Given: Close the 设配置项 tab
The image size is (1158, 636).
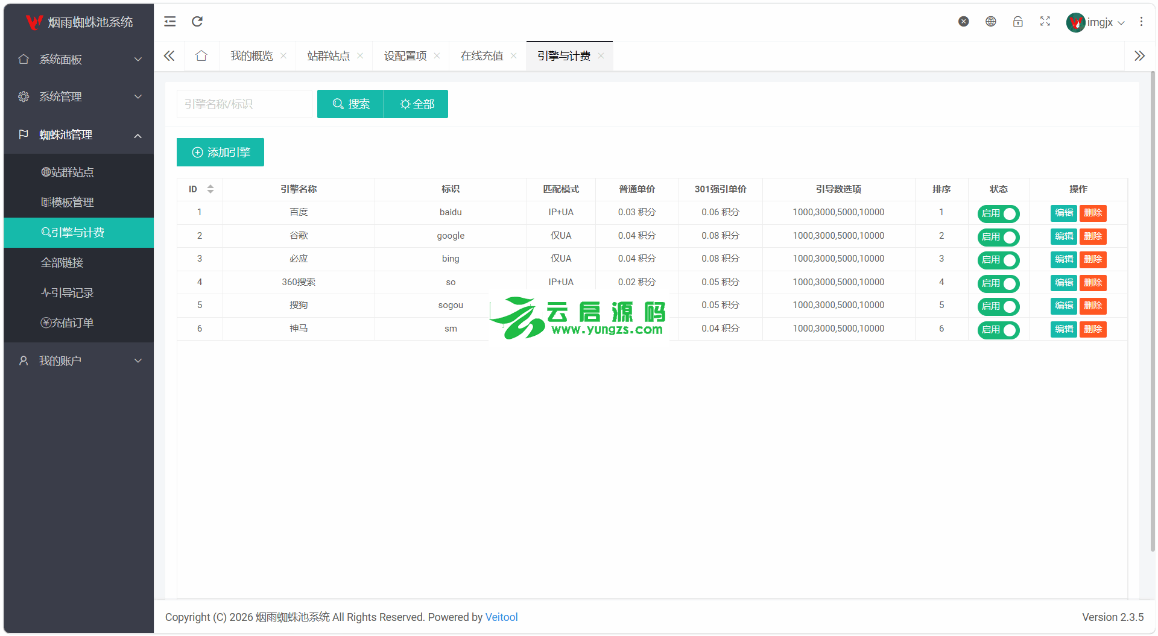Looking at the screenshot, I should coord(437,56).
